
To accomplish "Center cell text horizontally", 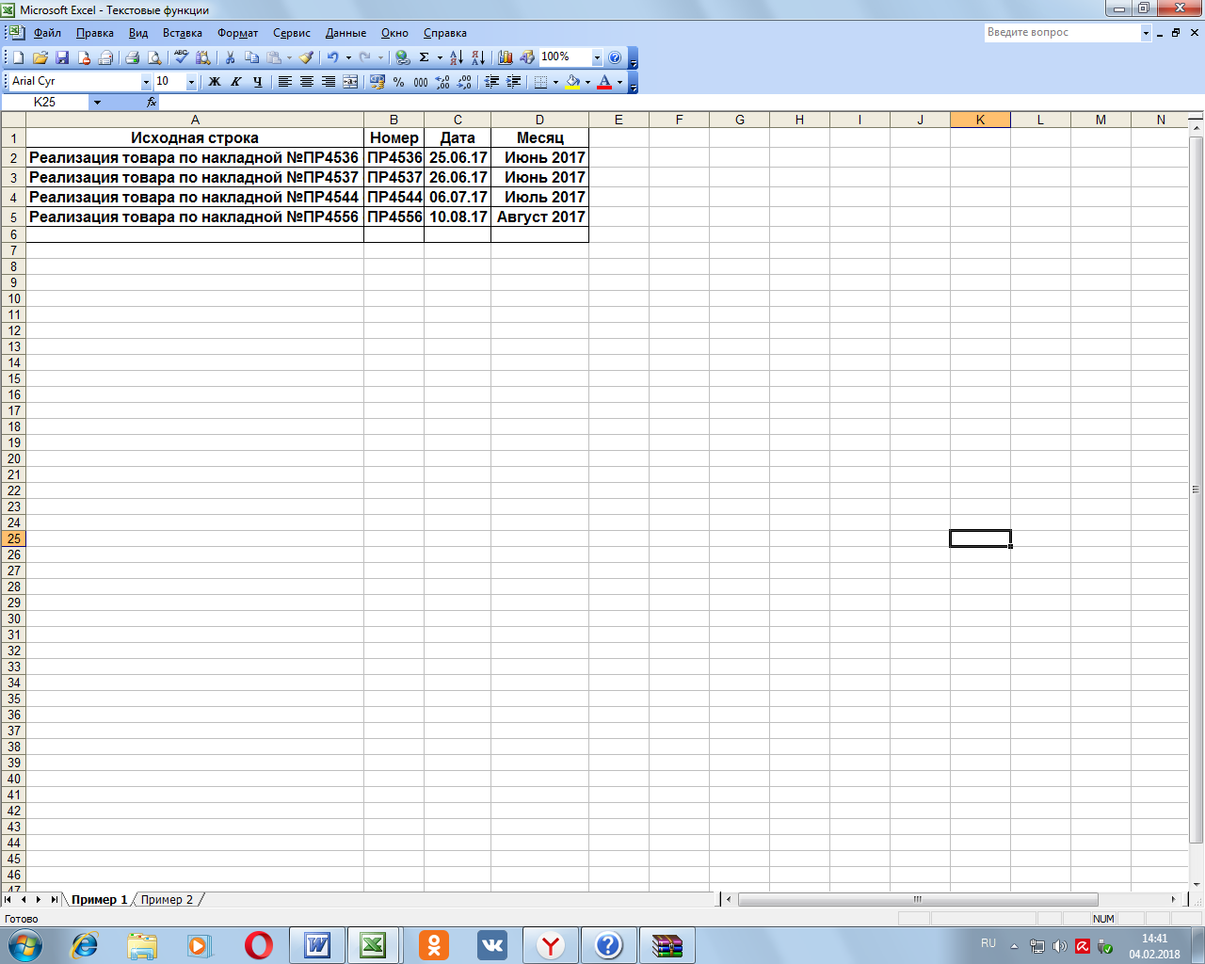I will (x=307, y=82).
